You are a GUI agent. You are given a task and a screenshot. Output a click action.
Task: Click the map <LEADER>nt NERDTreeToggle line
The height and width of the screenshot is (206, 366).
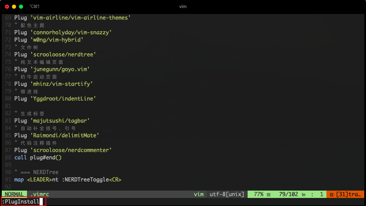click(68, 180)
